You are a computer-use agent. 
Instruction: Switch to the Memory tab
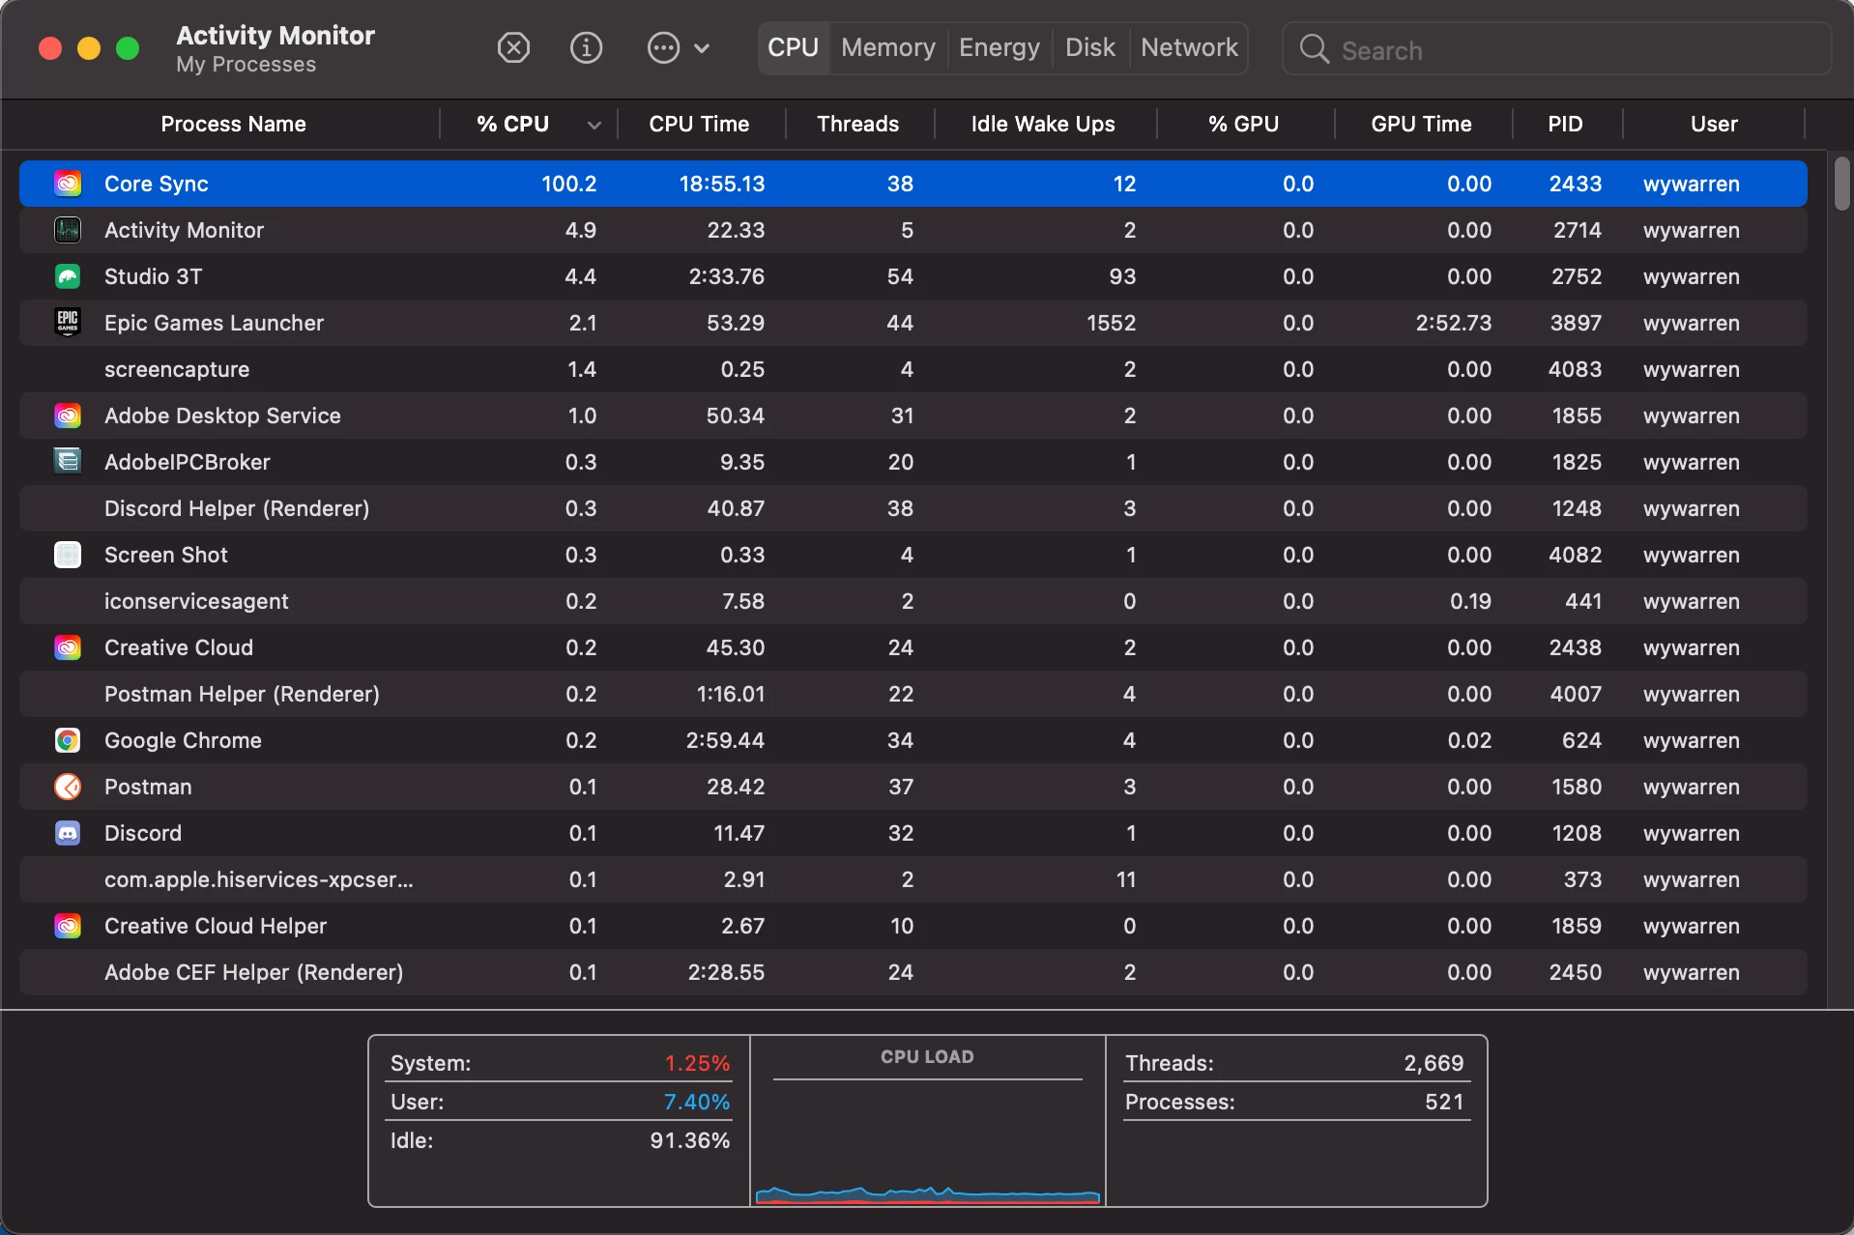(888, 47)
